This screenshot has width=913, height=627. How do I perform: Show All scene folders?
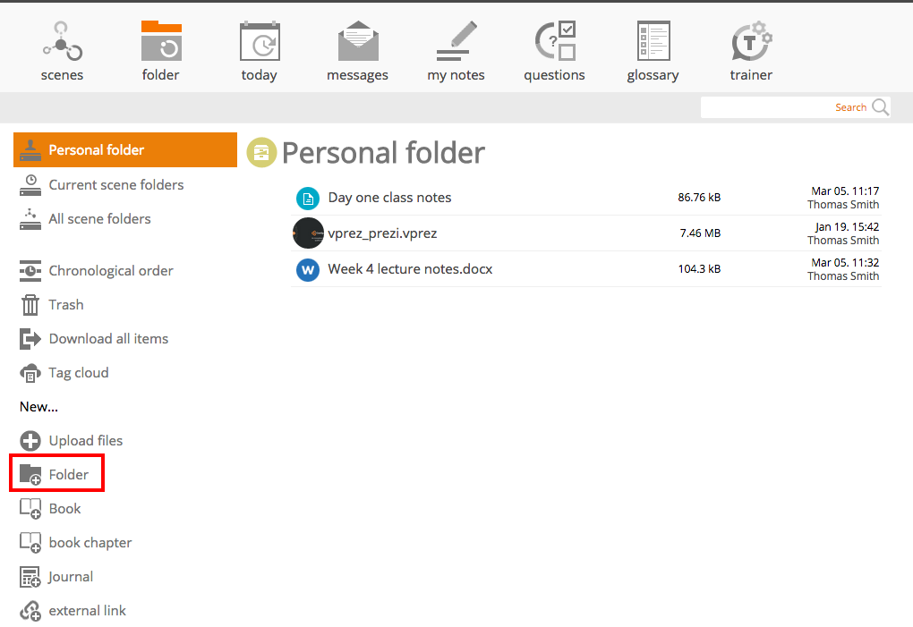(x=99, y=219)
